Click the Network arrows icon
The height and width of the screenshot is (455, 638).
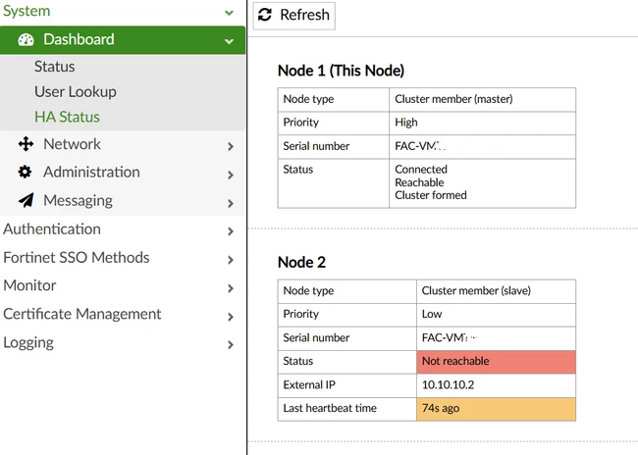26,144
